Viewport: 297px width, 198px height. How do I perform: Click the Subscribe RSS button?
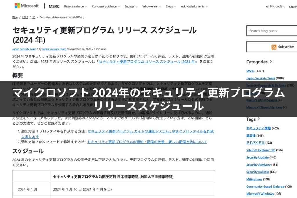click(x=271, y=47)
